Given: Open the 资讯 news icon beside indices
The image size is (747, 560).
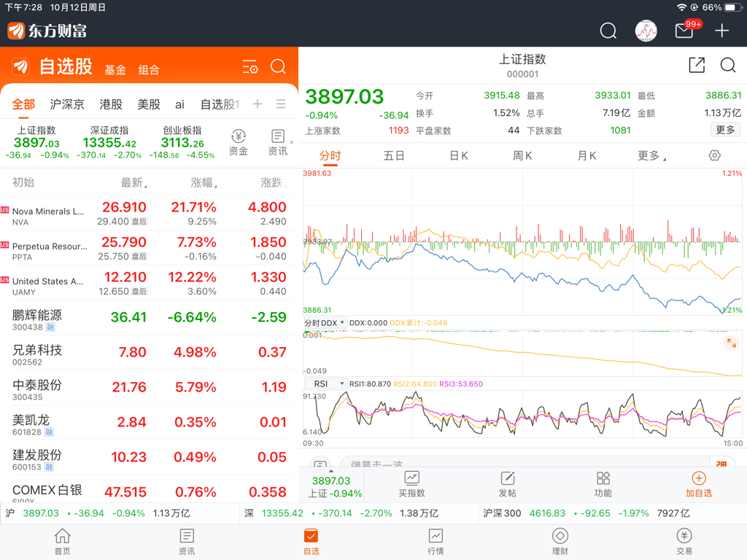Looking at the screenshot, I should pos(278,142).
